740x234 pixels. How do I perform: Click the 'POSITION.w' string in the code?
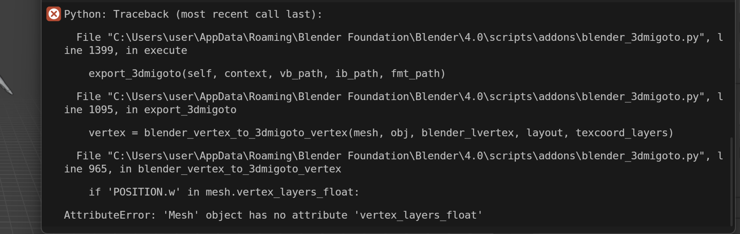pyautogui.click(x=144, y=192)
